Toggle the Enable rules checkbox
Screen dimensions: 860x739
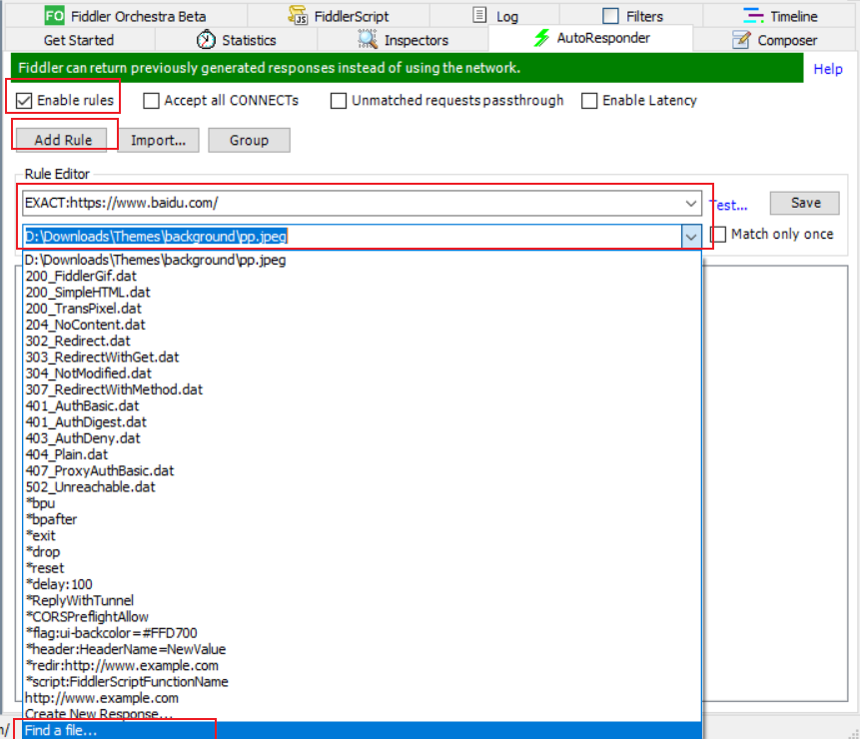point(24,101)
